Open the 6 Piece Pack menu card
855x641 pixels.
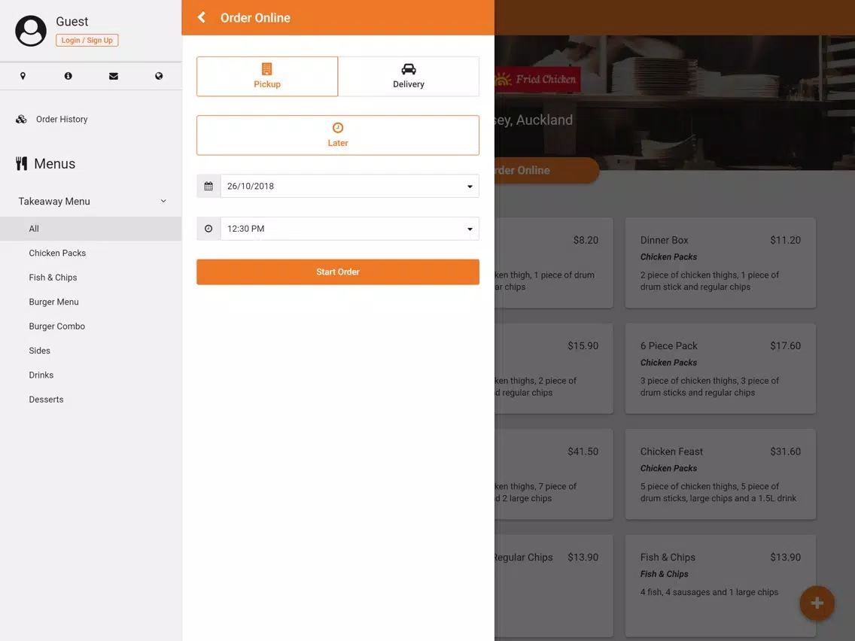click(x=720, y=369)
